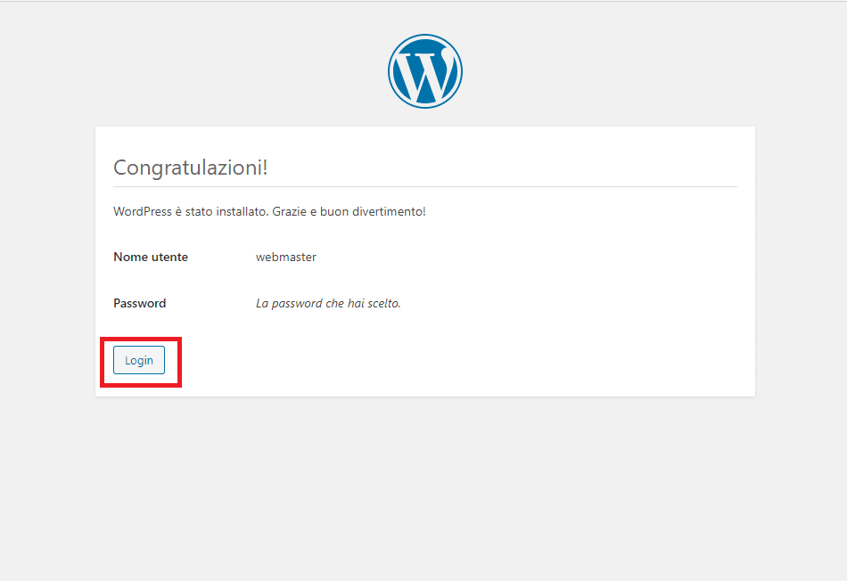The height and width of the screenshot is (581, 847).
Task: Click the Login button
Action: click(139, 360)
